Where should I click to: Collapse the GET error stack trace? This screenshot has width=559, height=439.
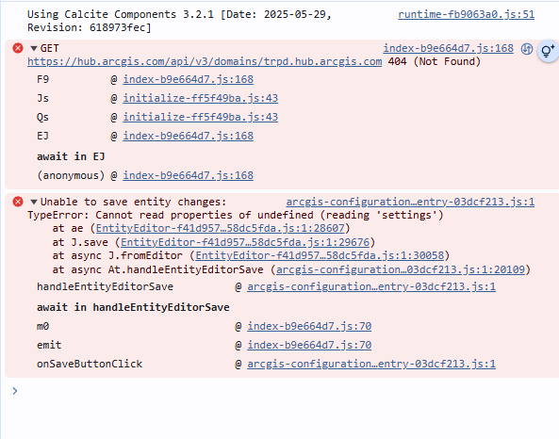tap(34, 48)
